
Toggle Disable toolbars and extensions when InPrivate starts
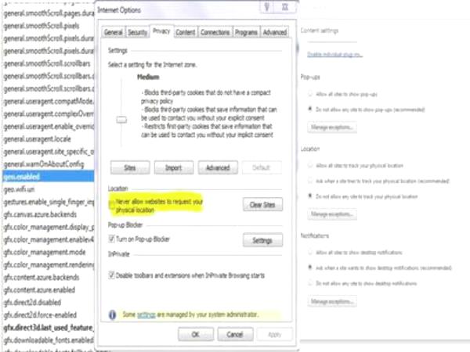pyautogui.click(x=111, y=275)
